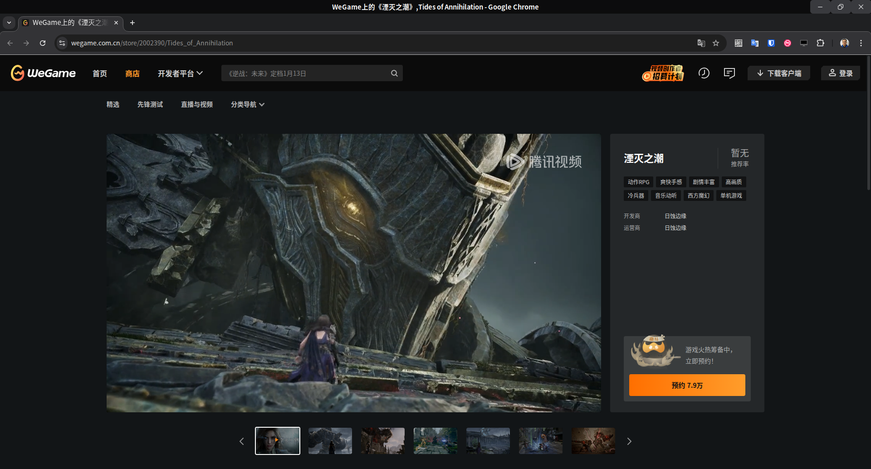Click the WeGame logo

[43, 73]
